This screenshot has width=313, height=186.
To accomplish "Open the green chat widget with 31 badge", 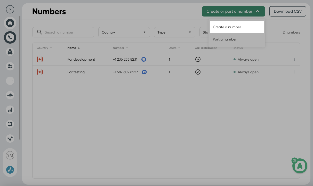I will [300, 166].
